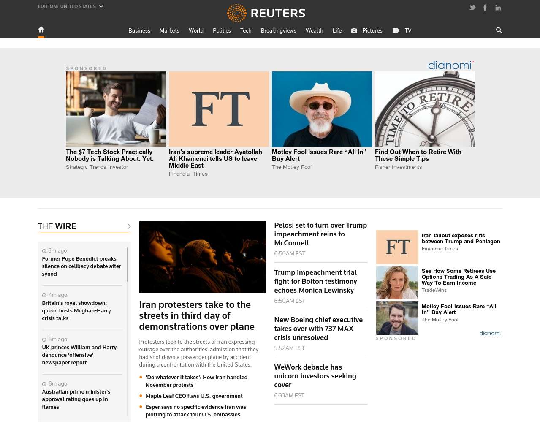Open Reuters Twitter page icon
This screenshot has height=432, width=540.
(472, 8)
